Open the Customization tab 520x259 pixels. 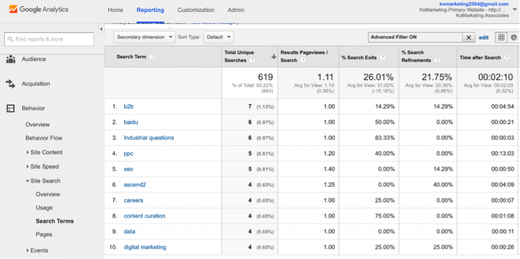point(195,10)
